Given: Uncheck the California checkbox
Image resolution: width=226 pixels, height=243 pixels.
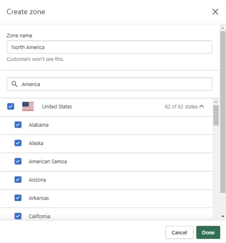Looking at the screenshot, I should pyautogui.click(x=18, y=216).
